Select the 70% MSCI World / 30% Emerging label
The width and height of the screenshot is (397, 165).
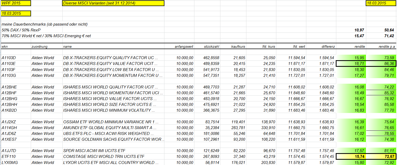[46, 36]
